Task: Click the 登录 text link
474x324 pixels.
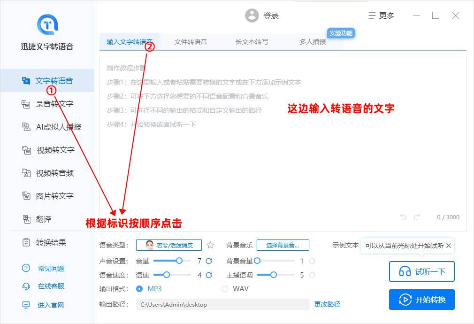Action: point(271,16)
